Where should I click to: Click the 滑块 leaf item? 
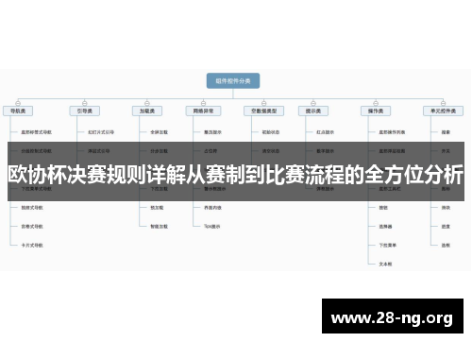(x=446, y=208)
